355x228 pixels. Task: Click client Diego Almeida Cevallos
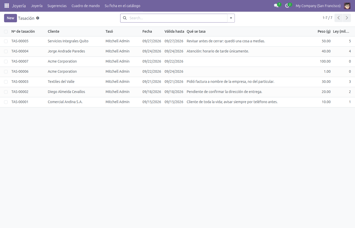(x=66, y=92)
